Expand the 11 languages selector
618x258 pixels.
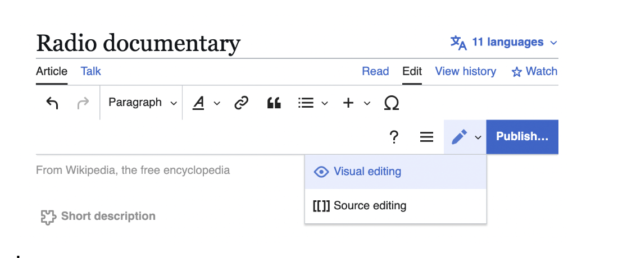tap(504, 42)
